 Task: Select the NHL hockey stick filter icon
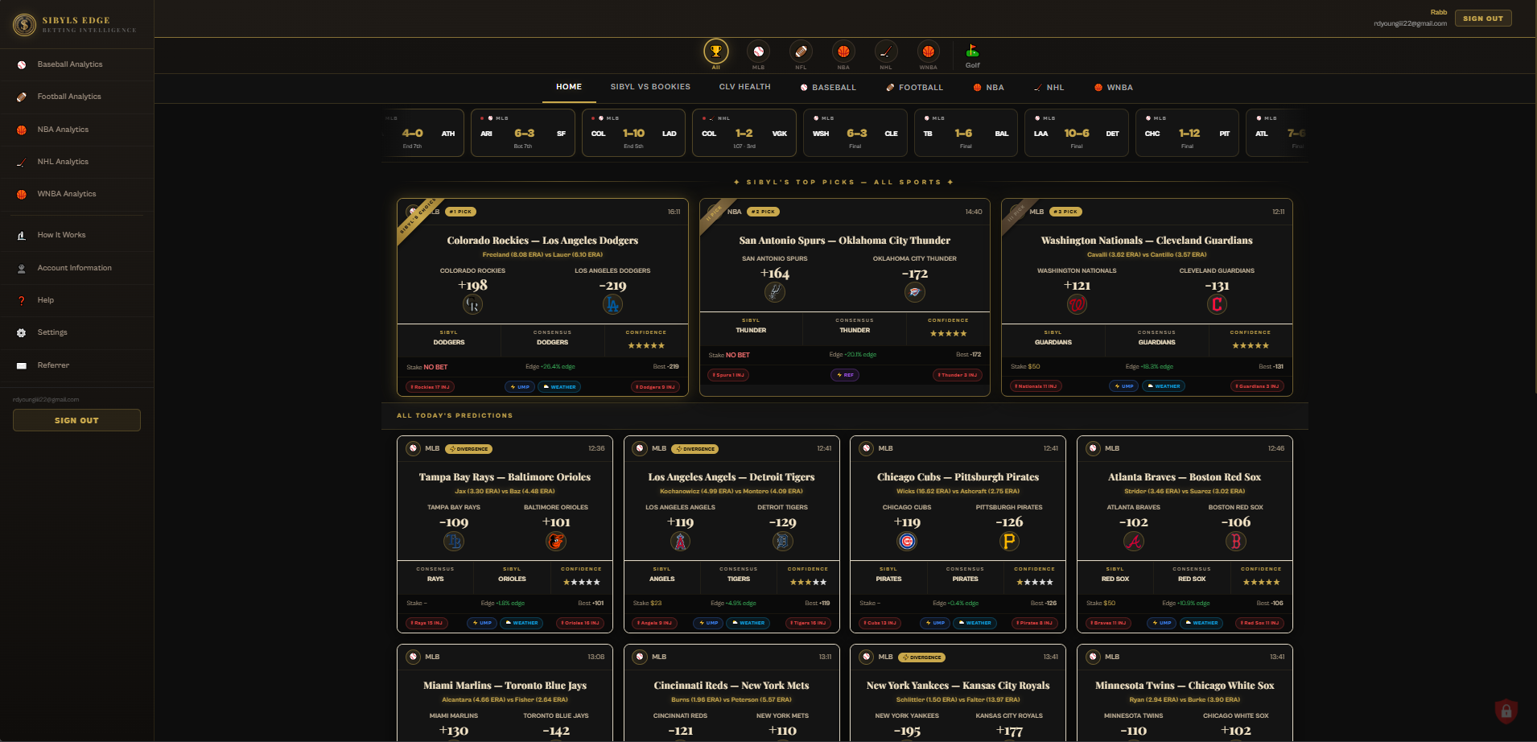click(x=886, y=52)
